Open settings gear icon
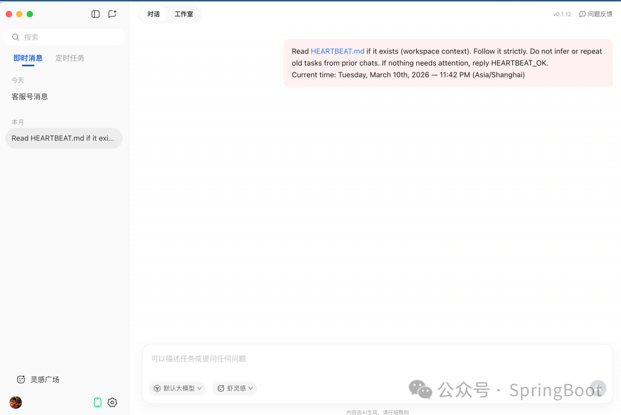621x415 pixels. [x=113, y=403]
